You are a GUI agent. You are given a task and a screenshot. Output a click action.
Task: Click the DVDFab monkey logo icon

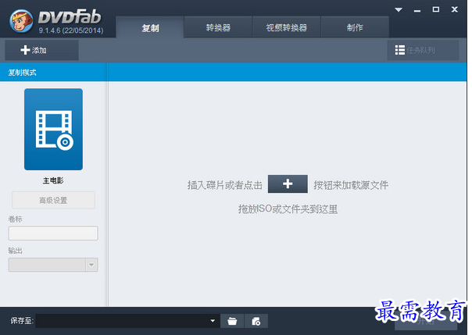[21, 21]
